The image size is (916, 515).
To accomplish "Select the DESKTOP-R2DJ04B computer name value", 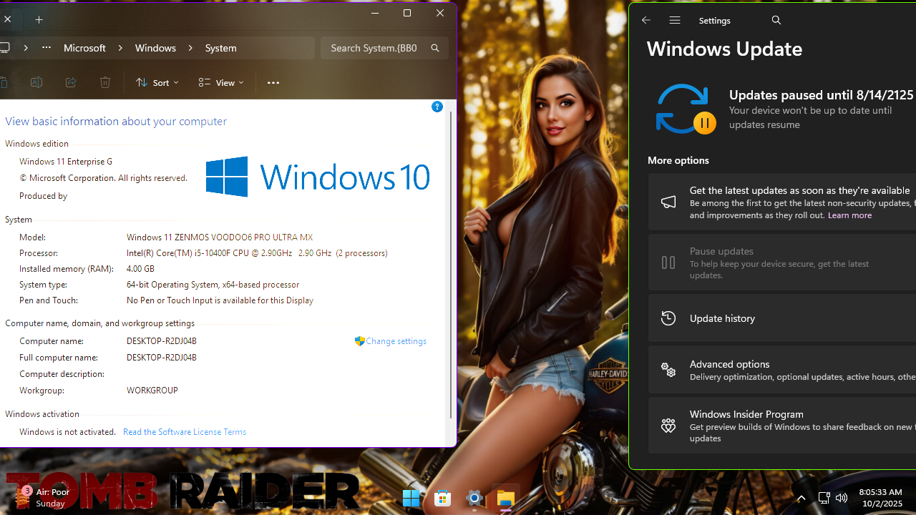I will (x=162, y=341).
